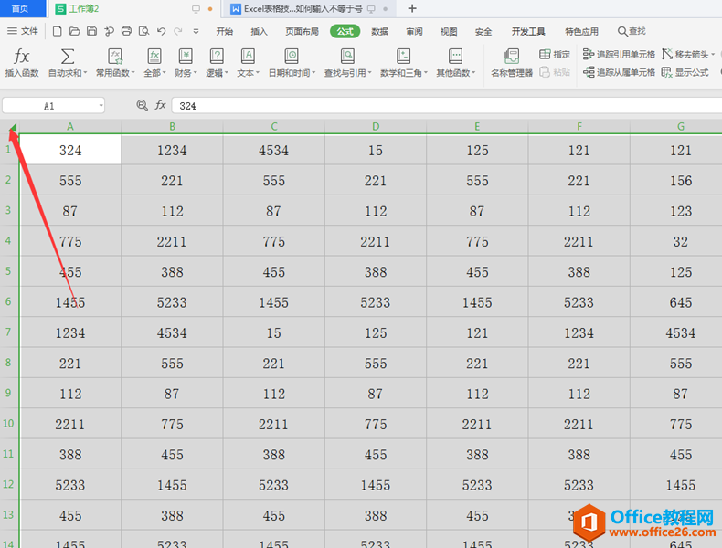722x548 pixels.
Task: Click the zoom magnifier beside formula bar
Action: pyautogui.click(x=143, y=105)
